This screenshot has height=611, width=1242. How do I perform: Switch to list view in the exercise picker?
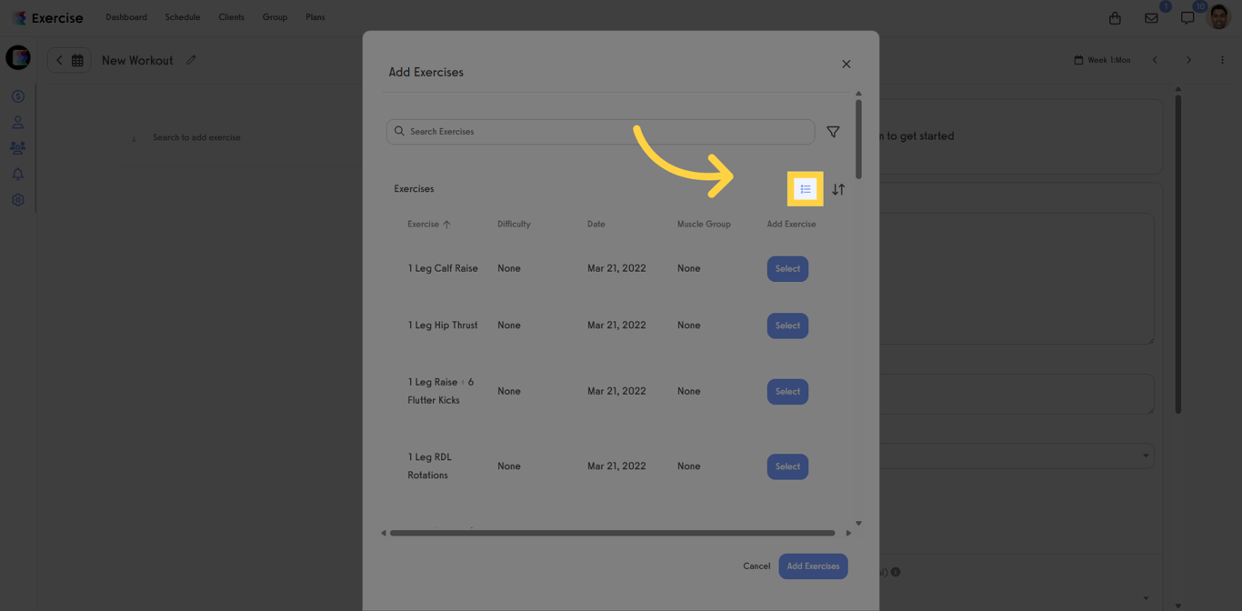[805, 189]
